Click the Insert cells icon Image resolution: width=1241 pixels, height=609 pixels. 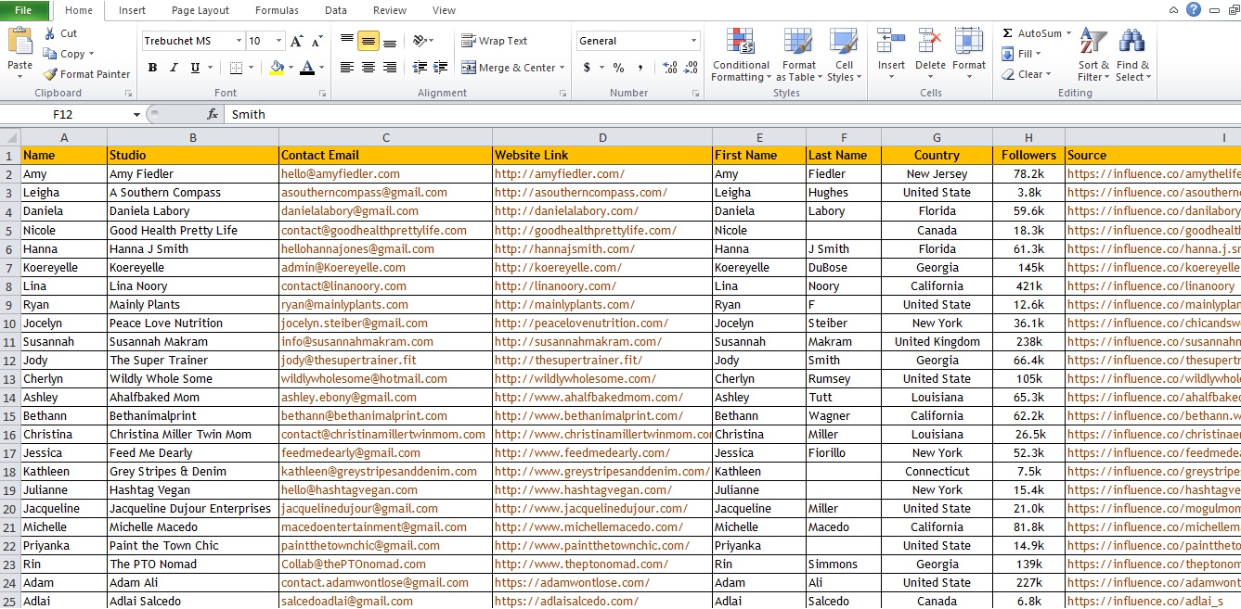[x=891, y=43]
